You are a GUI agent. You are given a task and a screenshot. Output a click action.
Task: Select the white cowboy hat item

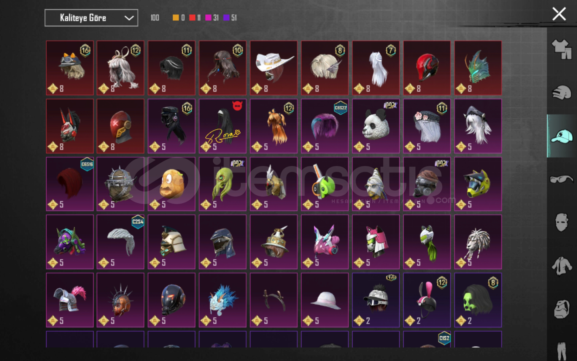click(x=273, y=68)
